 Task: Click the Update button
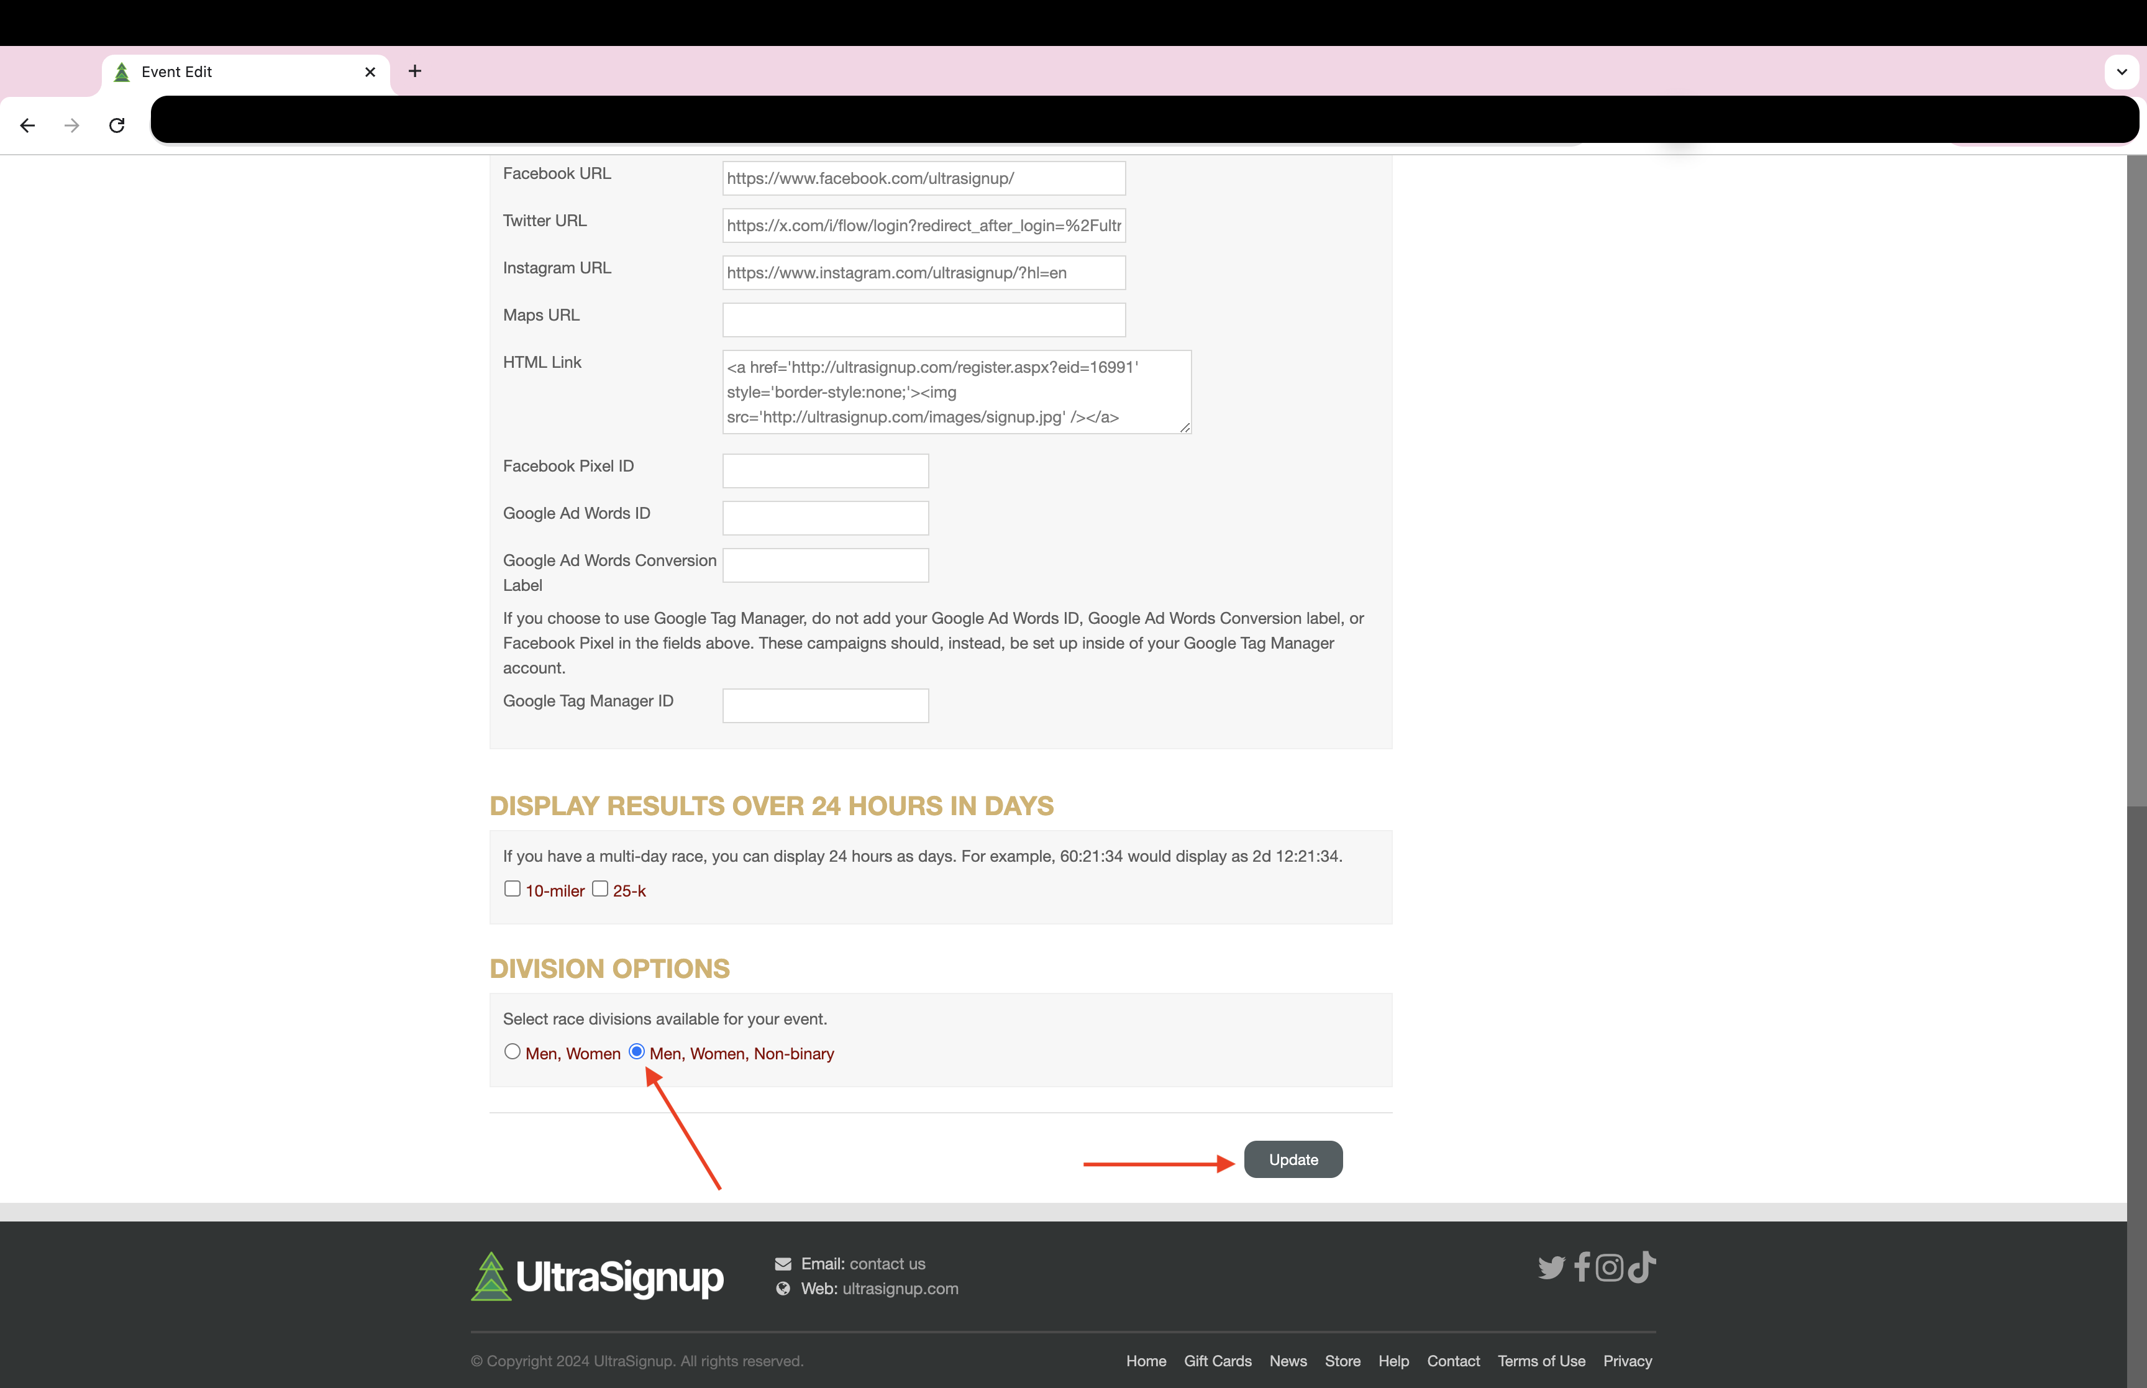[1293, 1159]
